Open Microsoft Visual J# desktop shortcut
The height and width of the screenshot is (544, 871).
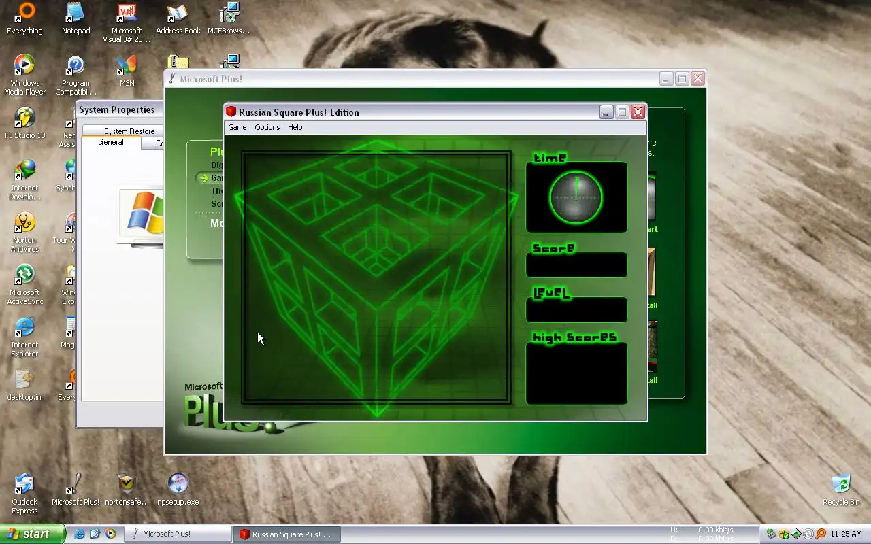click(127, 23)
